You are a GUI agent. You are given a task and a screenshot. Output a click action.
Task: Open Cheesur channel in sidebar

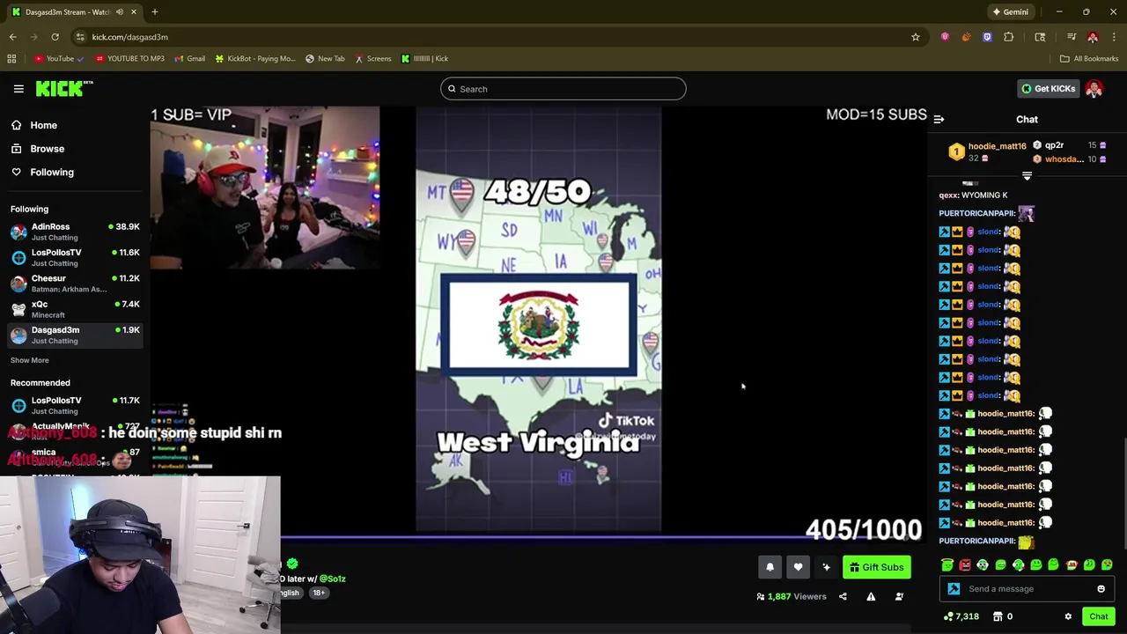tap(75, 283)
